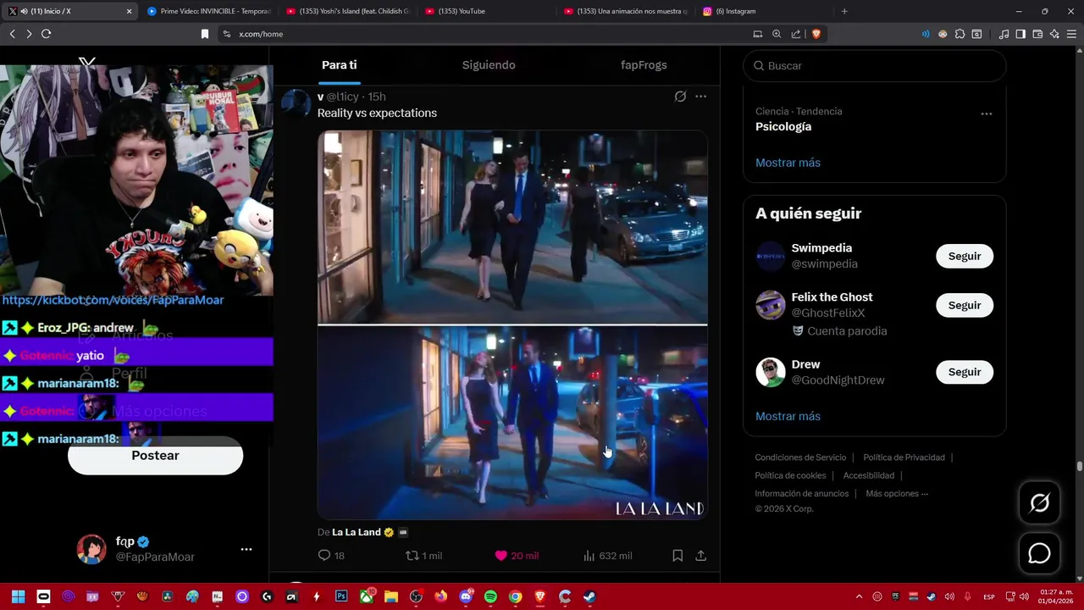Open the ESP keyboard language selector
This screenshot has width=1084, height=610.
tap(988, 596)
